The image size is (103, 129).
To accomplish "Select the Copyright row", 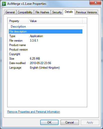I will point(45,54).
